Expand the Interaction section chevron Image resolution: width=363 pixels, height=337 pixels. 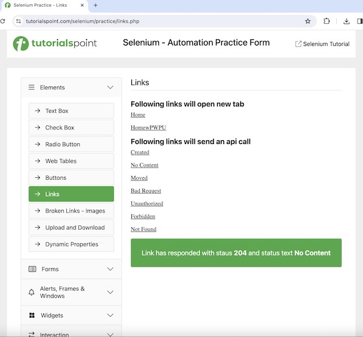pos(110,334)
